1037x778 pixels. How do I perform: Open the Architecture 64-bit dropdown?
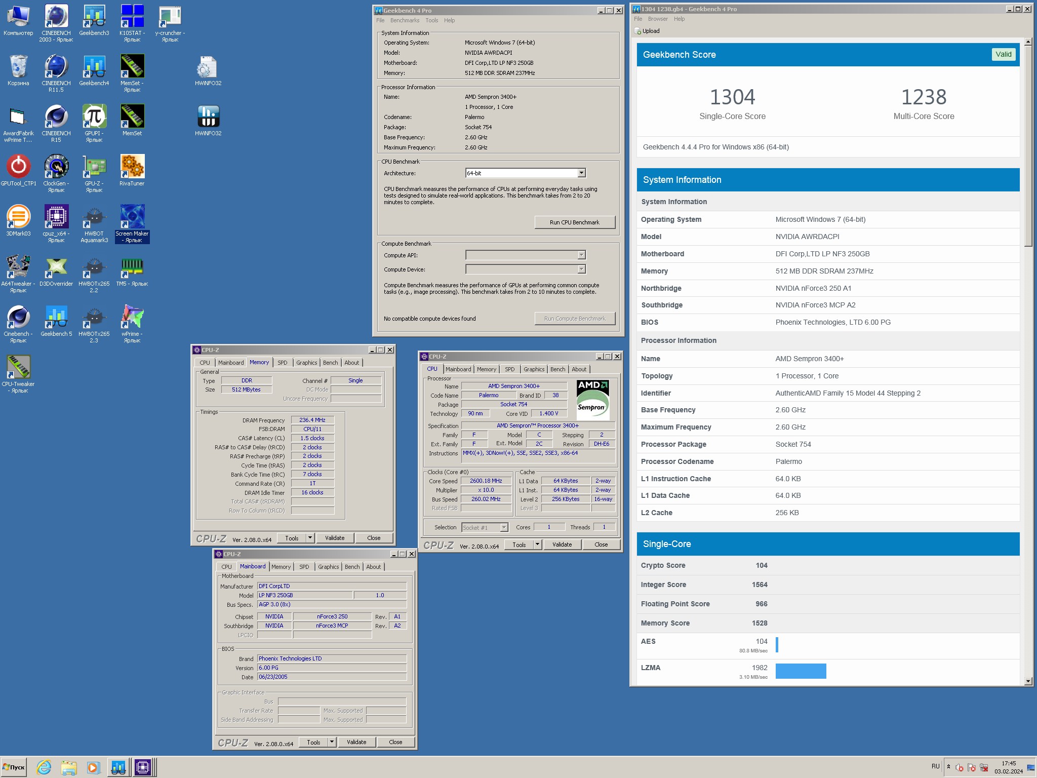click(x=581, y=173)
